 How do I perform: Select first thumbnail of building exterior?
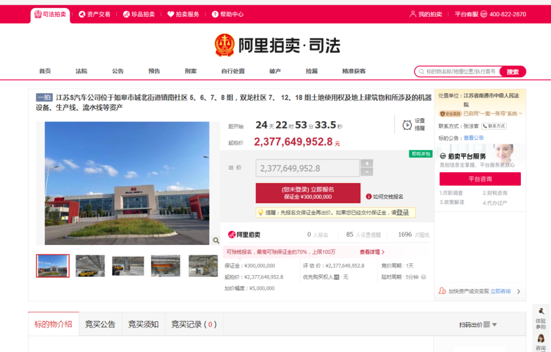point(53,266)
